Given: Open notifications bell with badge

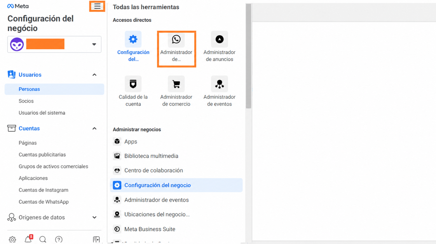Looking at the screenshot, I should [x=28, y=239].
